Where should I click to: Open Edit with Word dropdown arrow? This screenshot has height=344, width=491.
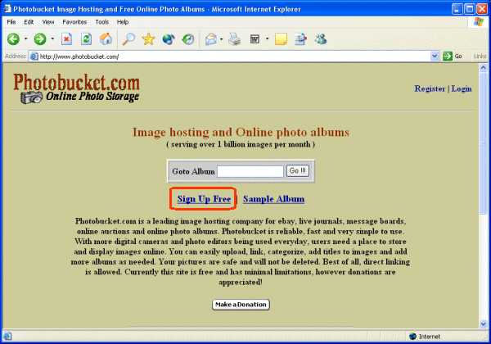[x=267, y=39]
